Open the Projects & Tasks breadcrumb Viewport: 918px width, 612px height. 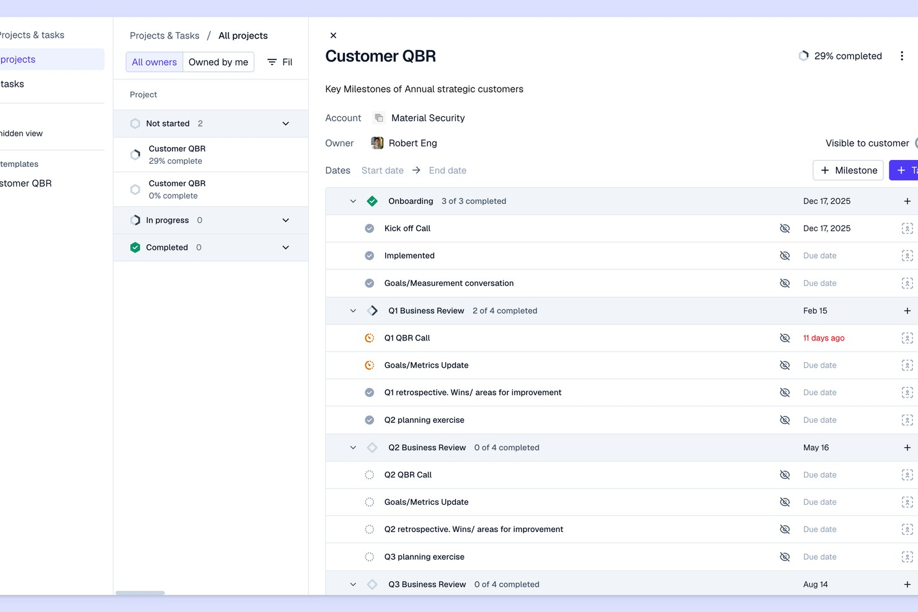pyautogui.click(x=164, y=35)
